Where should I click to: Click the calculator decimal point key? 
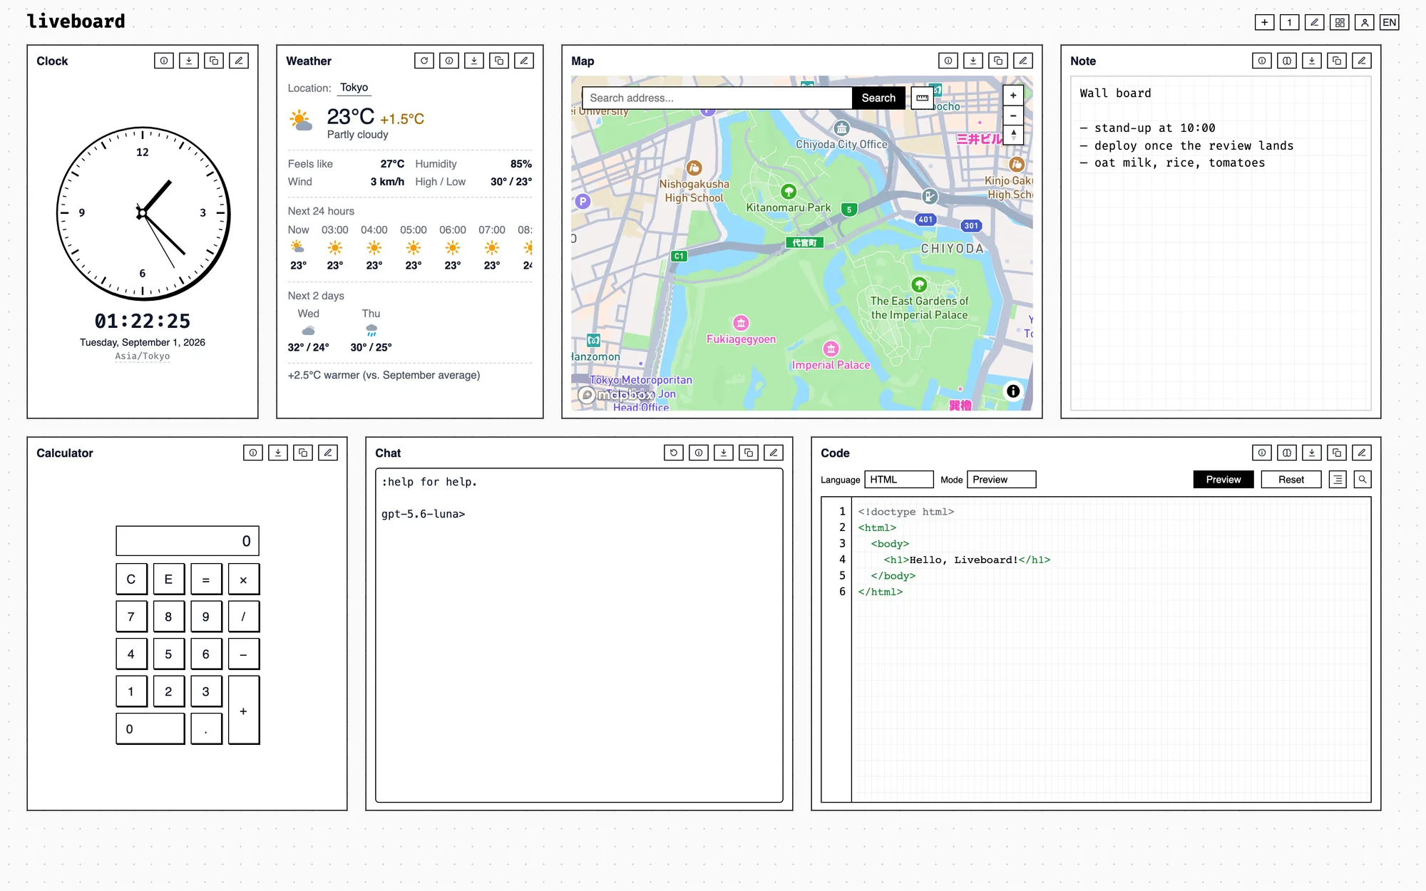tap(206, 729)
